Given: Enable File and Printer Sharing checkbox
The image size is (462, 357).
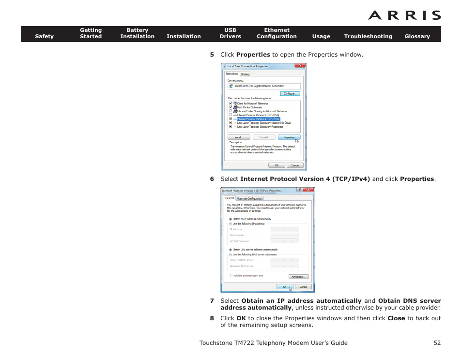Looking at the screenshot, I should point(231,111).
